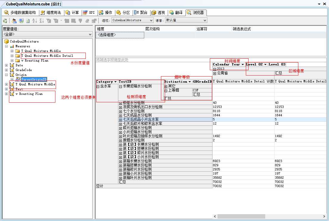This screenshot has width=329, height=221.
Task: Click the v Roasting Plan measure folder icon
Action: [18, 61]
